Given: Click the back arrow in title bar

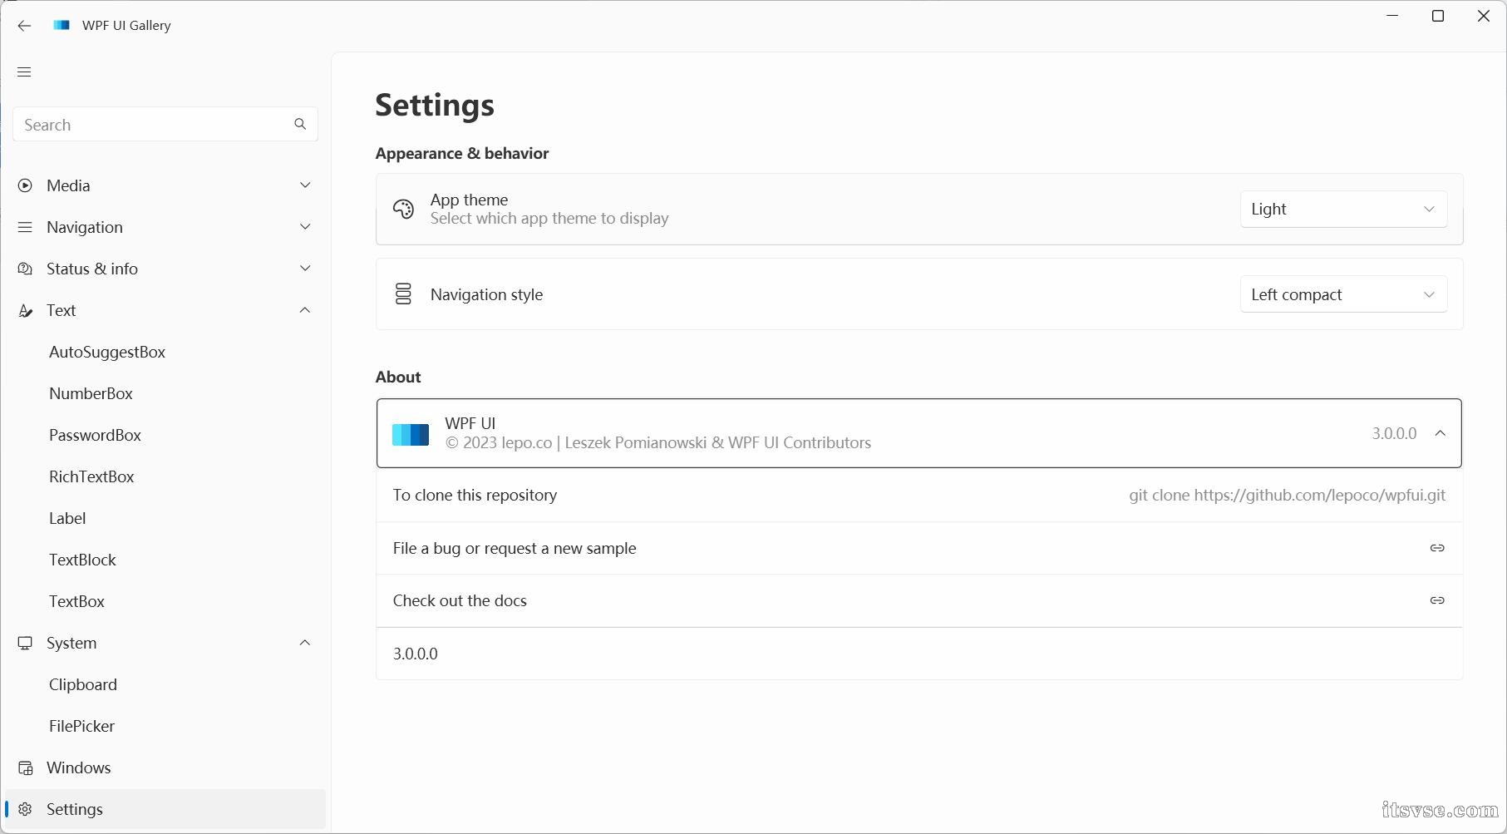Looking at the screenshot, I should pos(24,26).
